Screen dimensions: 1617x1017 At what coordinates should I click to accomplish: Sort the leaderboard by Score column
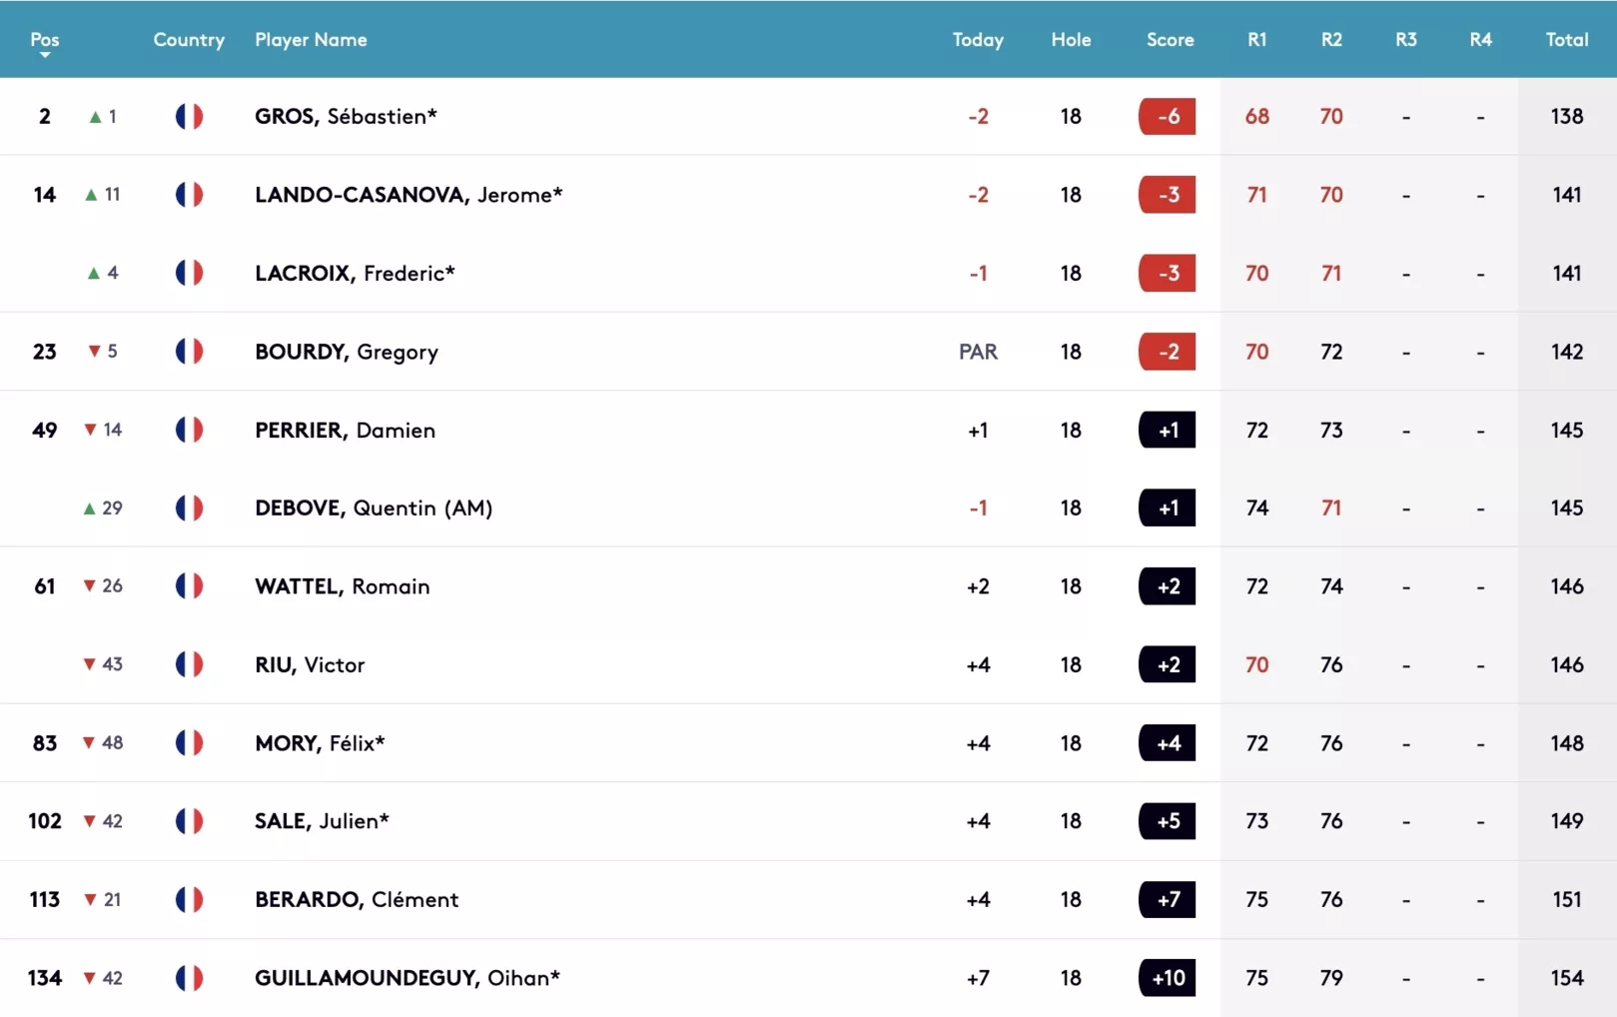point(1170,40)
